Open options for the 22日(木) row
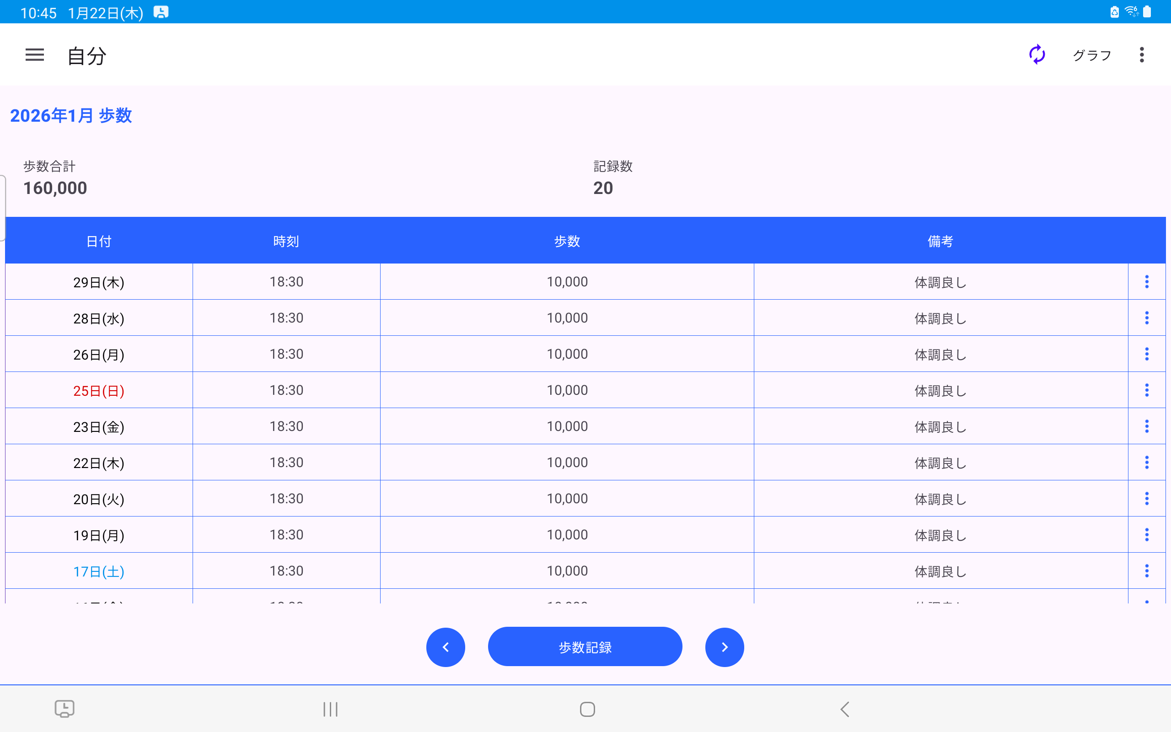This screenshot has height=732, width=1171. [x=1146, y=463]
